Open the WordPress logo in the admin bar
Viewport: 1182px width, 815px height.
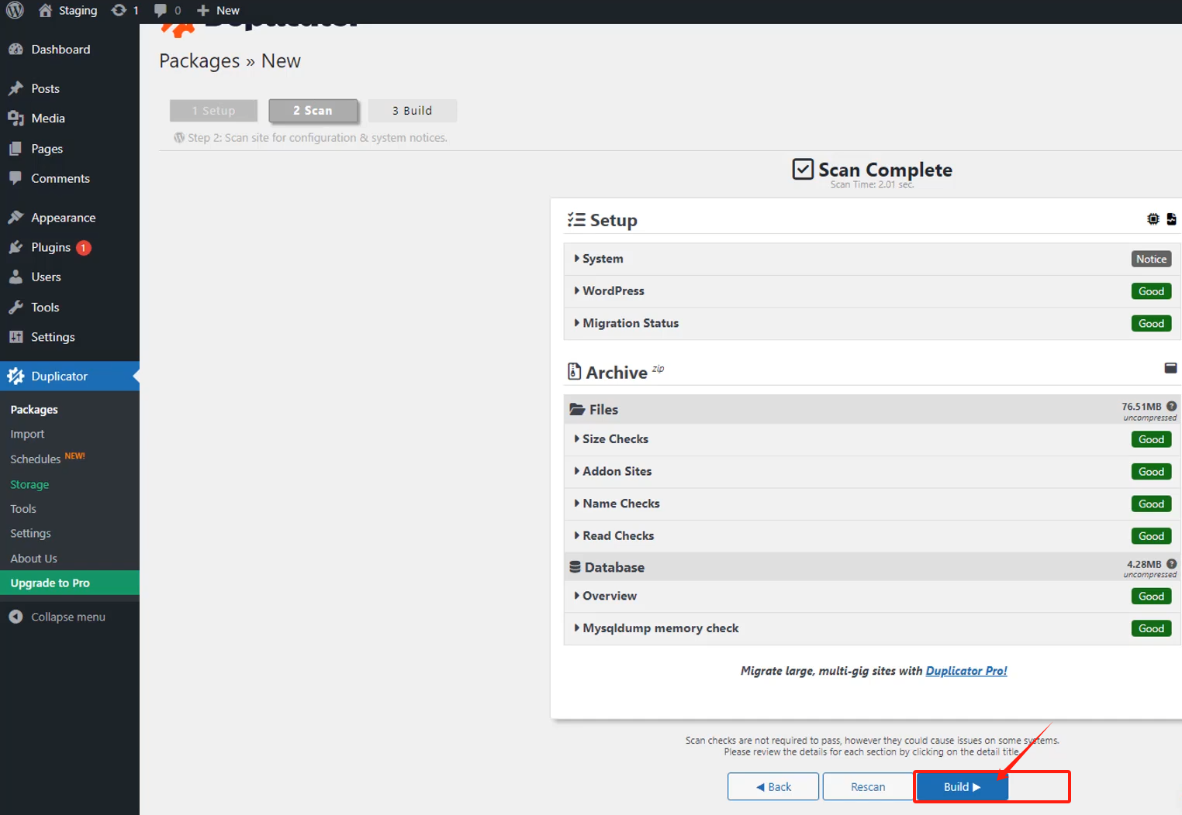point(16,11)
